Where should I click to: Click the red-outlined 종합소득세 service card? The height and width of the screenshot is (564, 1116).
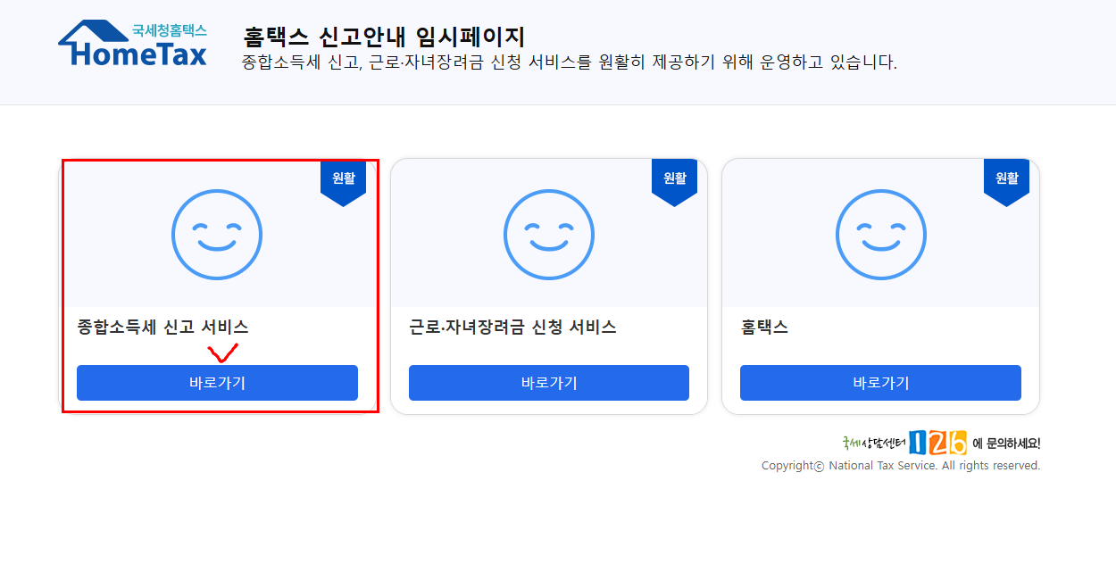point(219,286)
